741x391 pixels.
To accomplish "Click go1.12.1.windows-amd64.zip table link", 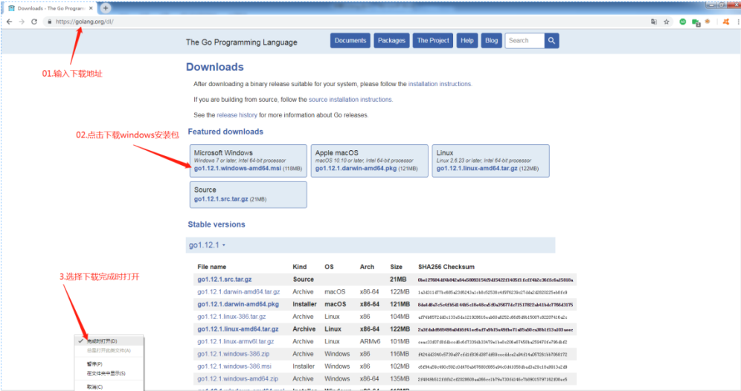I will (x=238, y=378).
